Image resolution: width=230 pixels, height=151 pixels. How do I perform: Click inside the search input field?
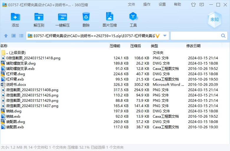[195, 36]
